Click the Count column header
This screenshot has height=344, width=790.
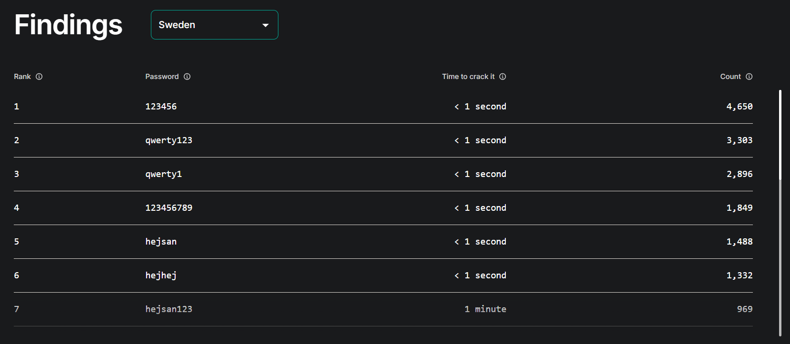[731, 77]
